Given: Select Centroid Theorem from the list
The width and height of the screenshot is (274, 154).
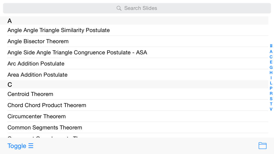Looking at the screenshot, I should (x=30, y=94).
